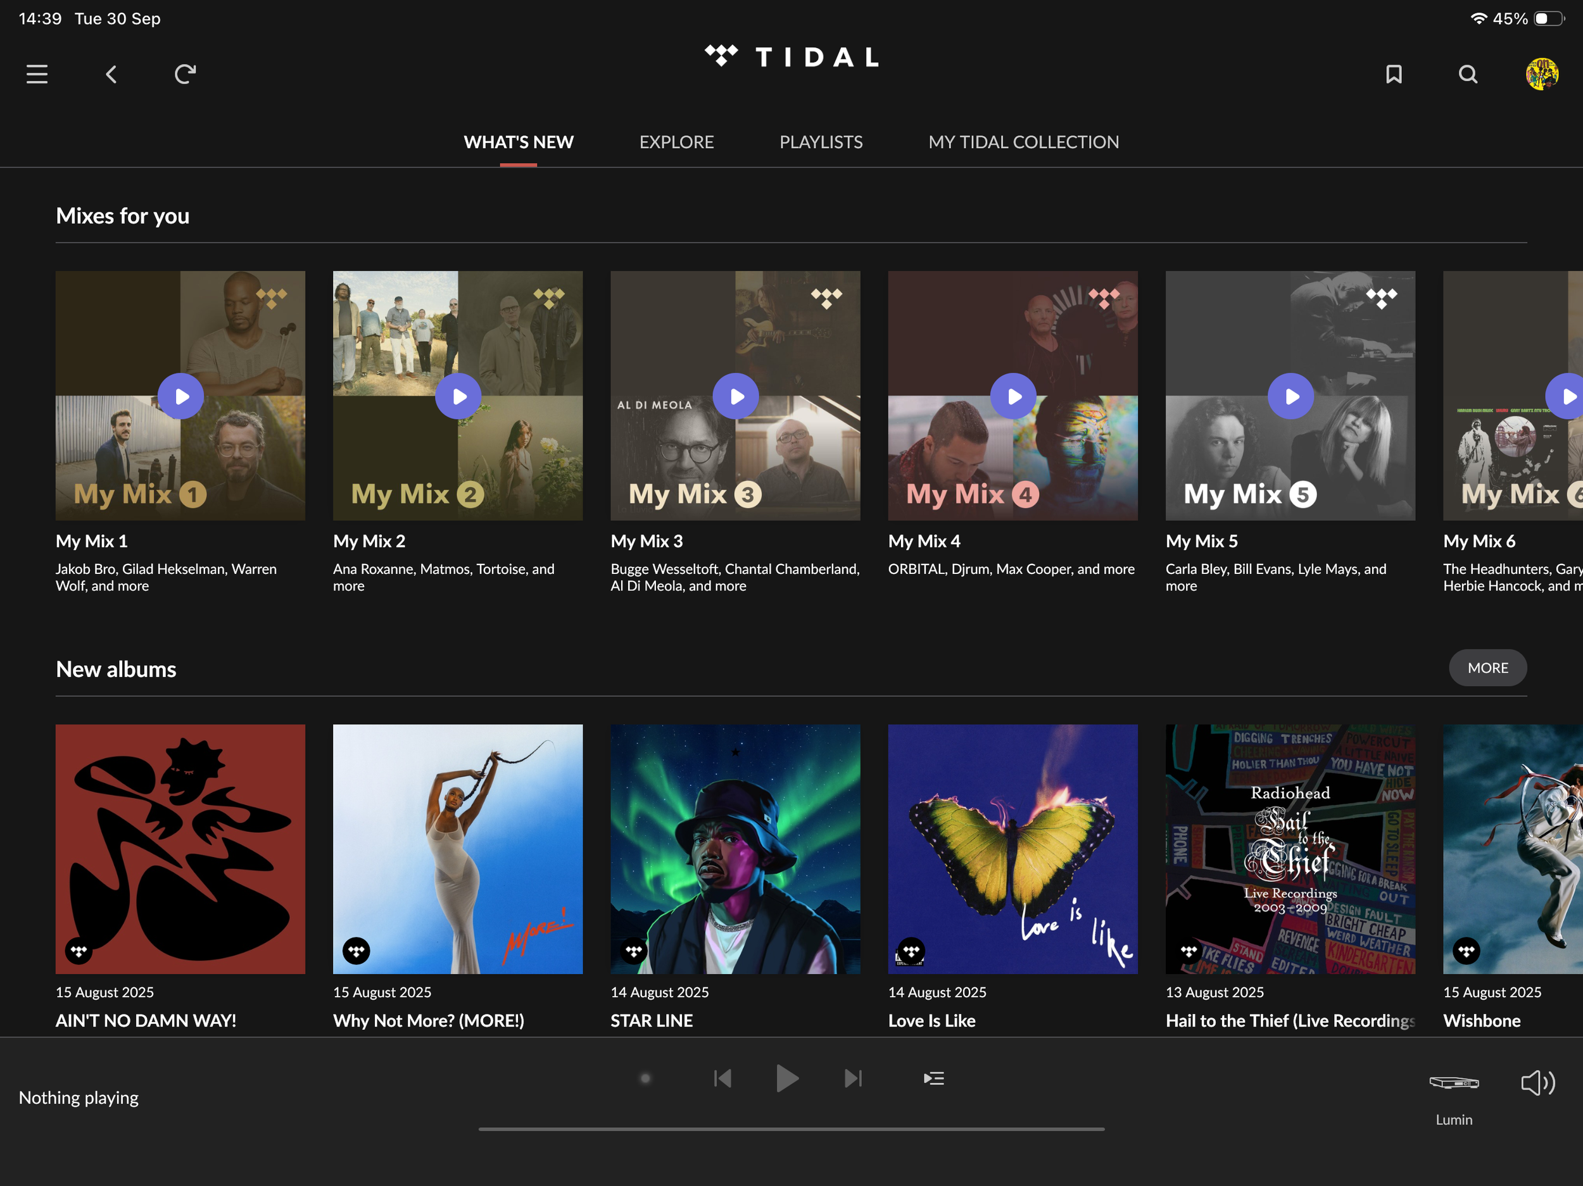Image resolution: width=1583 pixels, height=1186 pixels.
Task: Go back with the left chevron
Action: [111, 75]
